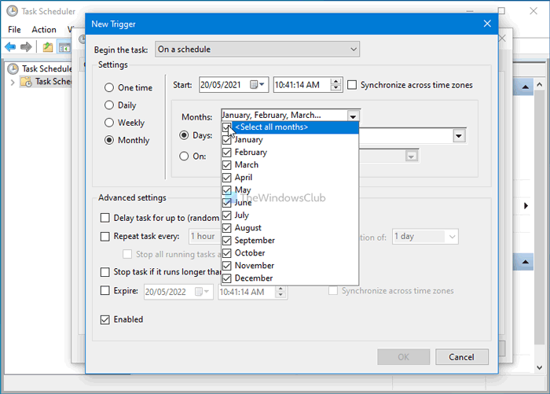Image resolution: width=550 pixels, height=394 pixels.
Task: Uncheck February in the months list
Action: coord(227,153)
